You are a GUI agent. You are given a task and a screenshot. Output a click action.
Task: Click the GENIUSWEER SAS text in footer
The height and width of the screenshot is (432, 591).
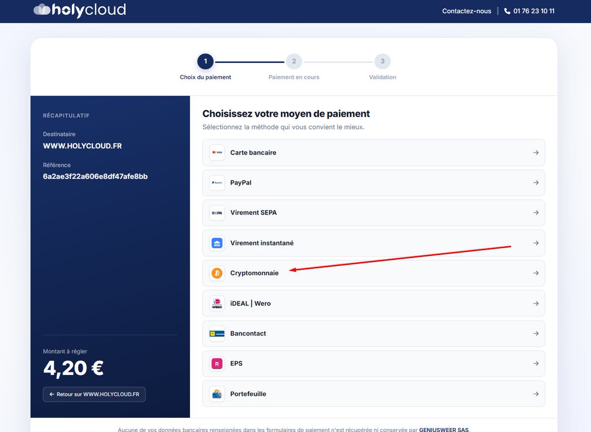tap(444, 430)
